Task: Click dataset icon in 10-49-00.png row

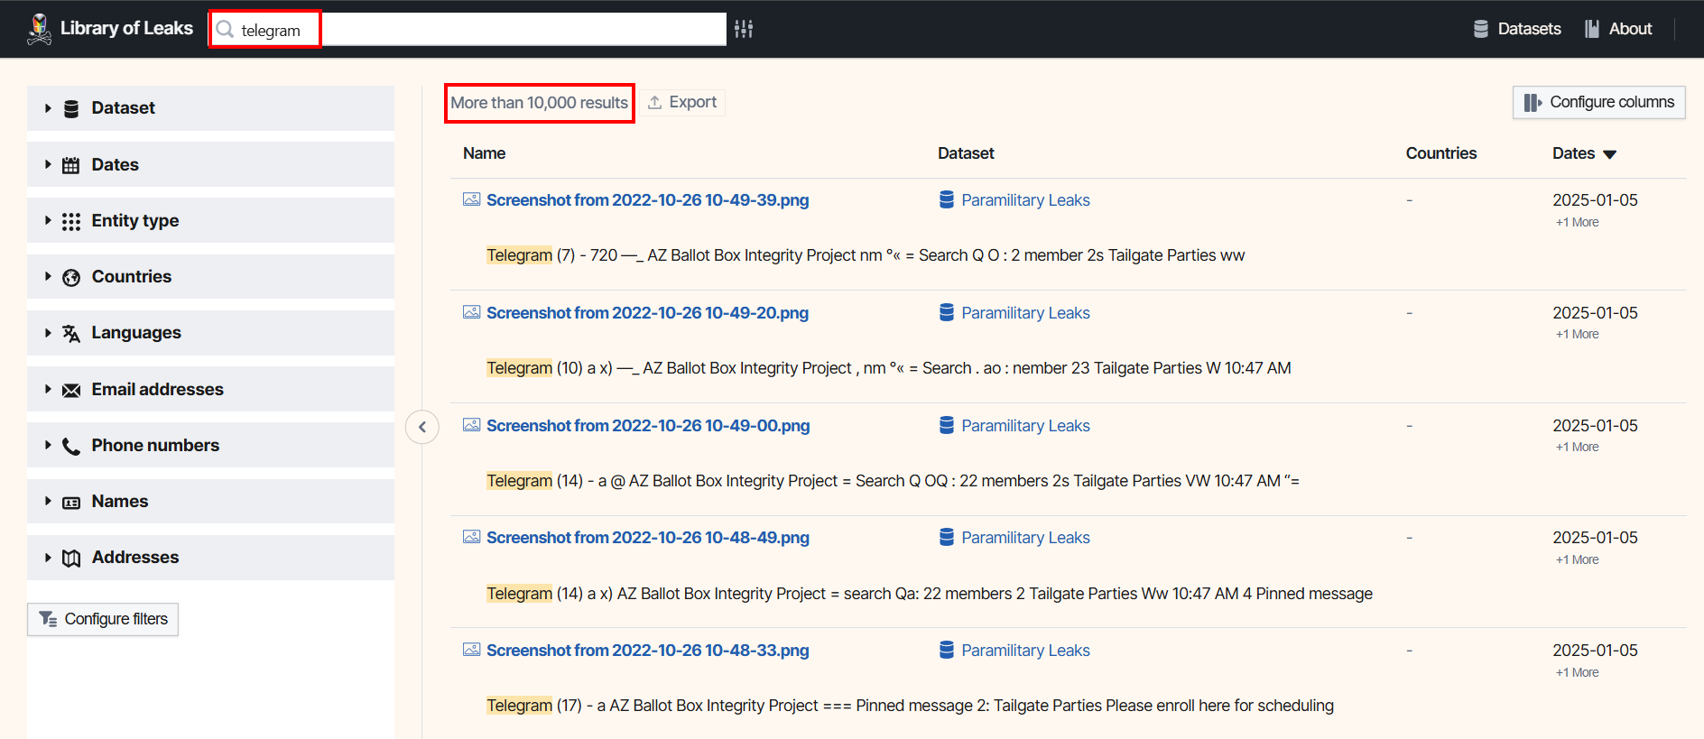Action: click(947, 425)
